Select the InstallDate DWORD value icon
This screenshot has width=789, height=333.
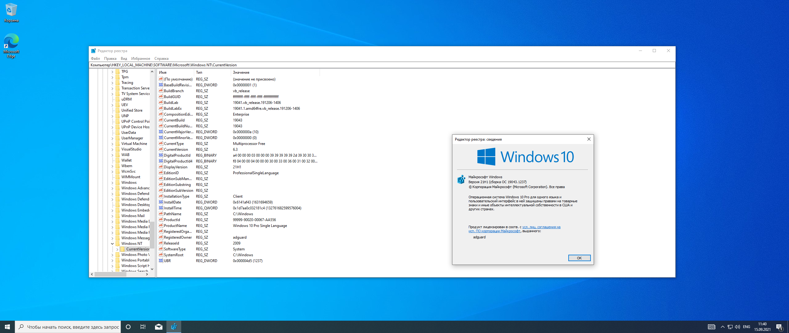pos(161,202)
